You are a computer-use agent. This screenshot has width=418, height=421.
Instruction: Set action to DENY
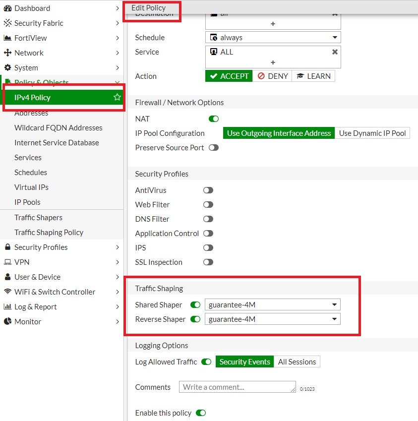click(x=272, y=76)
